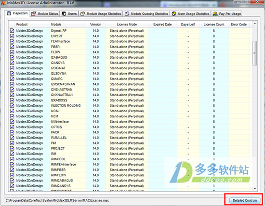The width and height of the screenshot is (265, 206).
Task: Sort by Error Code column header
Action: [x=239, y=25]
